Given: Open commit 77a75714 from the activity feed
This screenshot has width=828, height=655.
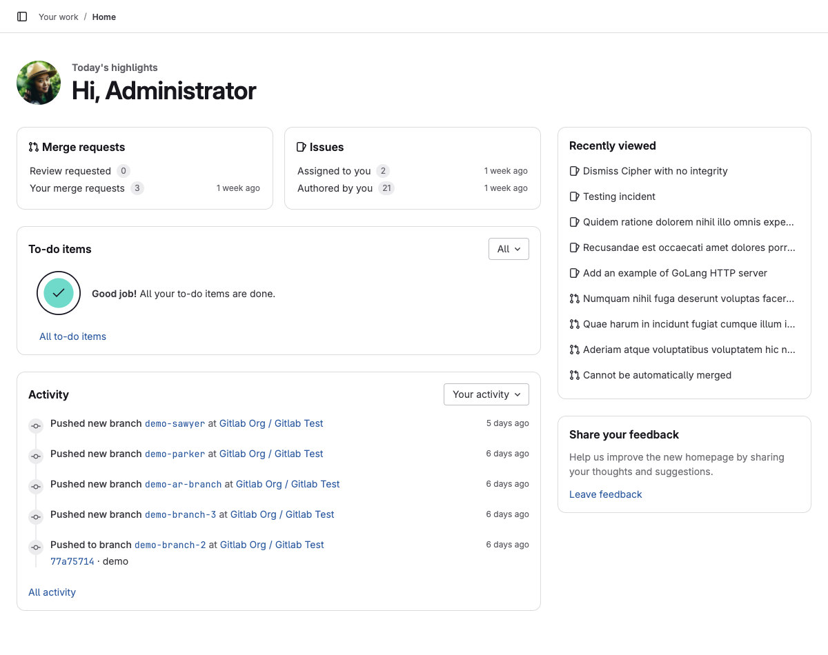Looking at the screenshot, I should [x=72, y=561].
